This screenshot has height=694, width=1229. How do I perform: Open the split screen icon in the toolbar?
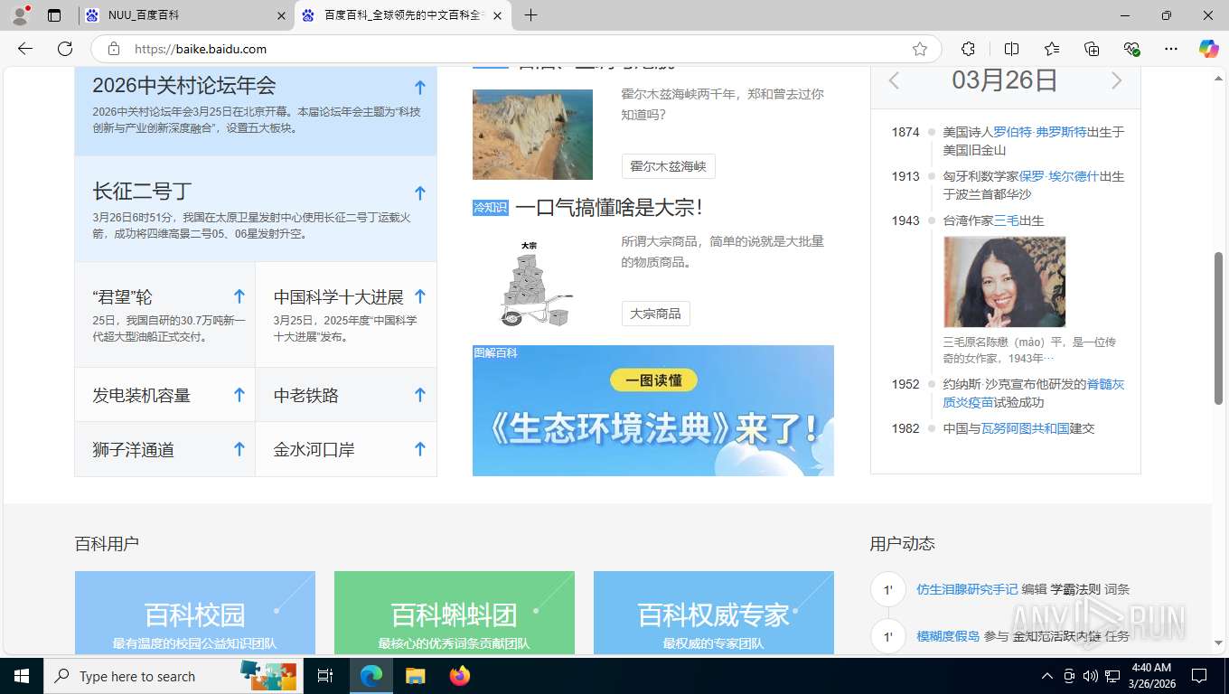pyautogui.click(x=1011, y=49)
